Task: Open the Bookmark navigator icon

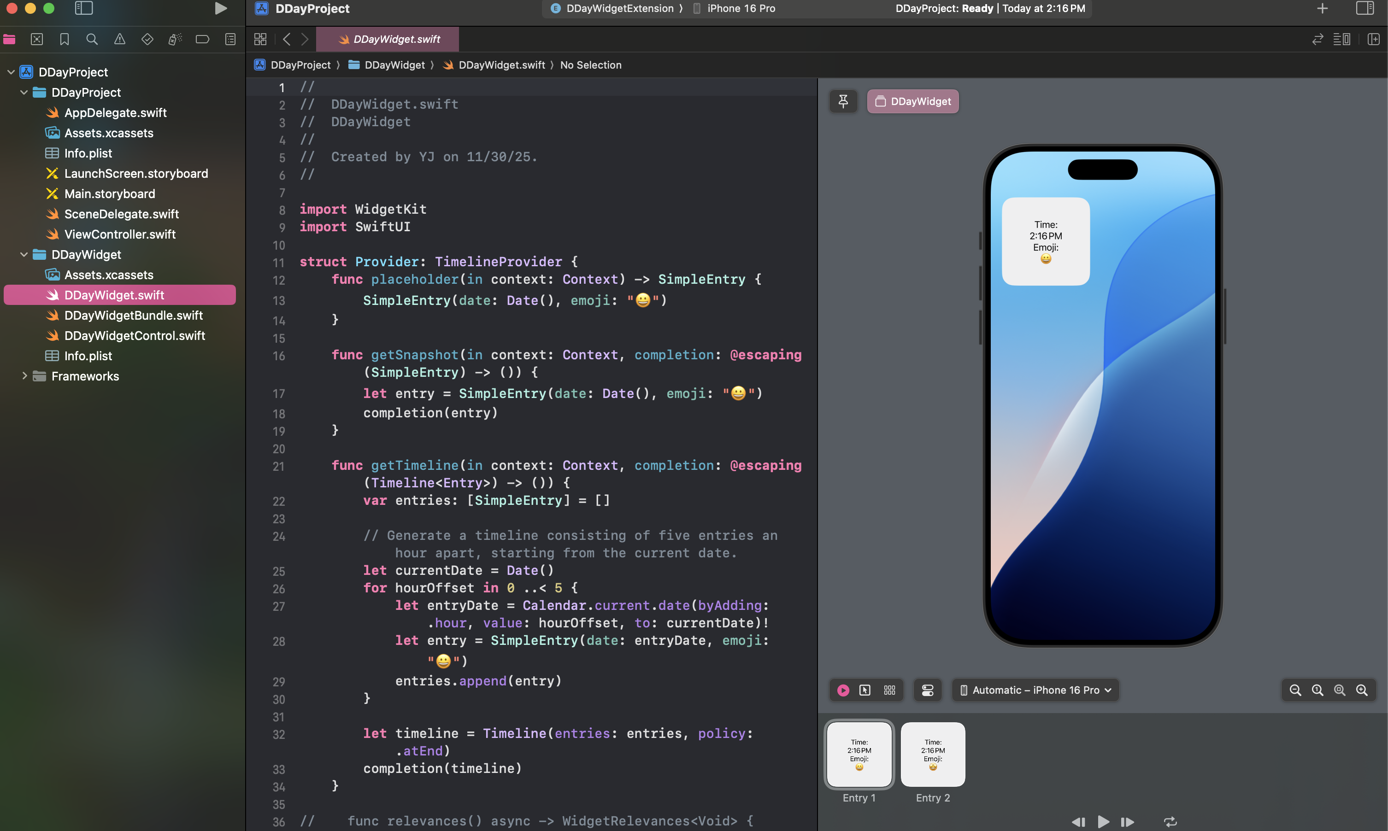Action: tap(65, 39)
